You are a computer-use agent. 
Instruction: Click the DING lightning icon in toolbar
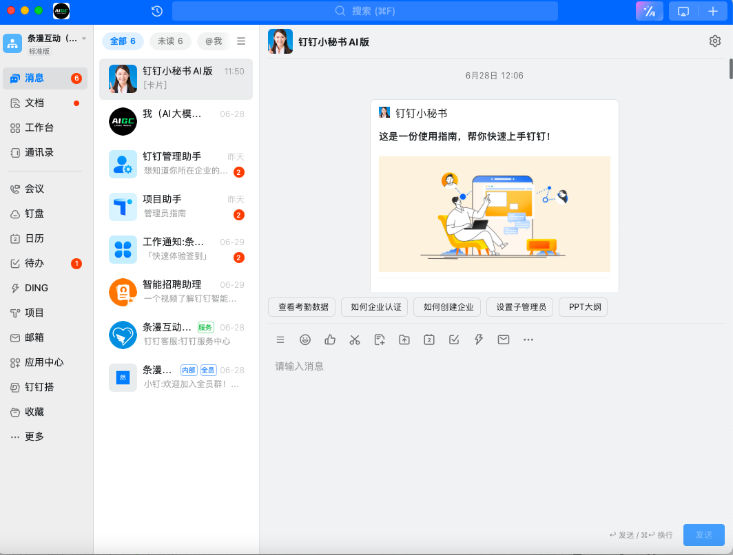479,339
